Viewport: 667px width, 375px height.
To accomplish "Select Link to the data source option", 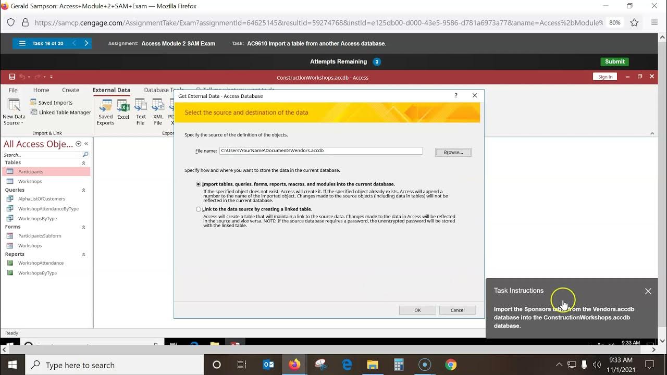I will [198, 209].
